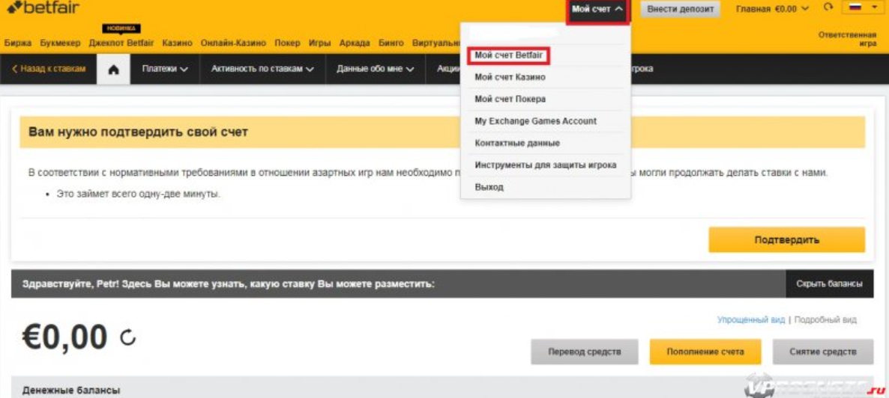Open Инструменты для защиты игрока

[545, 165]
